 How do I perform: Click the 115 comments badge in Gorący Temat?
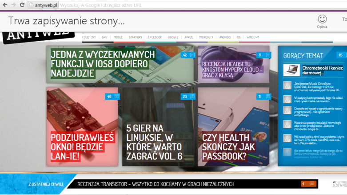coord(342,55)
